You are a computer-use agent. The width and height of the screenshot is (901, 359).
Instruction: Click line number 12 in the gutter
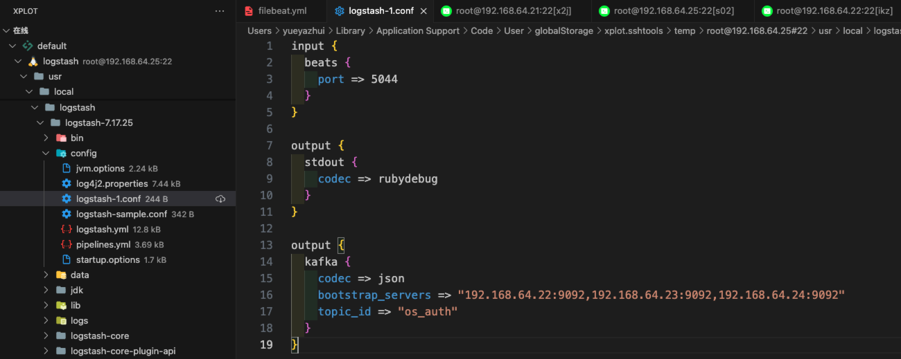click(267, 228)
